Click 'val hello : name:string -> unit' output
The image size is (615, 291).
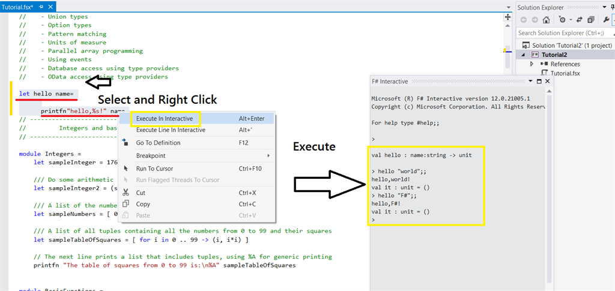(422, 155)
